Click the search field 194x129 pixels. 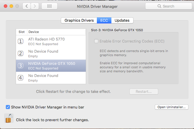(x=169, y=6)
